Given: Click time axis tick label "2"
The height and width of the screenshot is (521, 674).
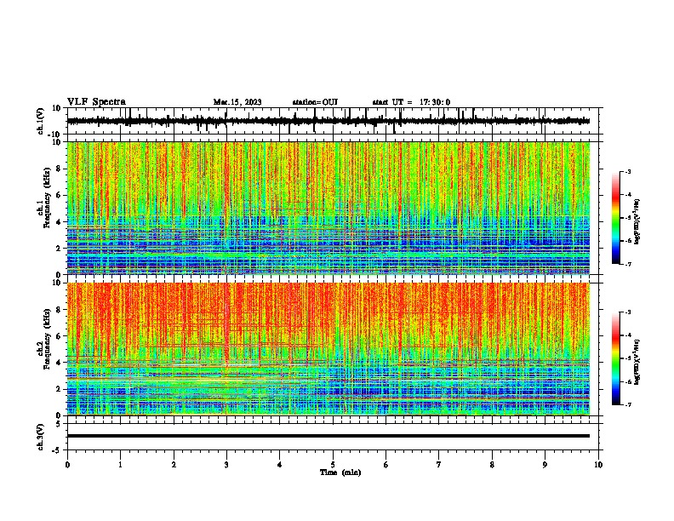Looking at the screenshot, I should click(x=174, y=465).
